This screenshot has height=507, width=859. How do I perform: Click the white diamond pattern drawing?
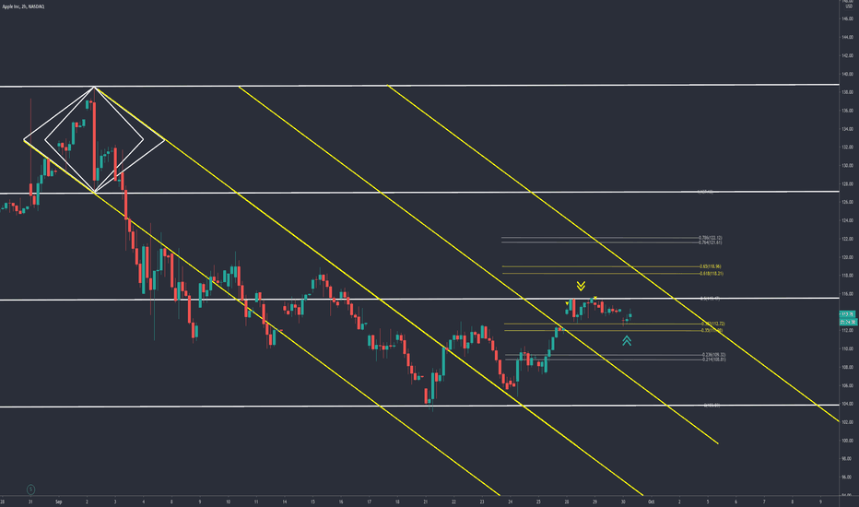pyautogui.click(x=94, y=140)
